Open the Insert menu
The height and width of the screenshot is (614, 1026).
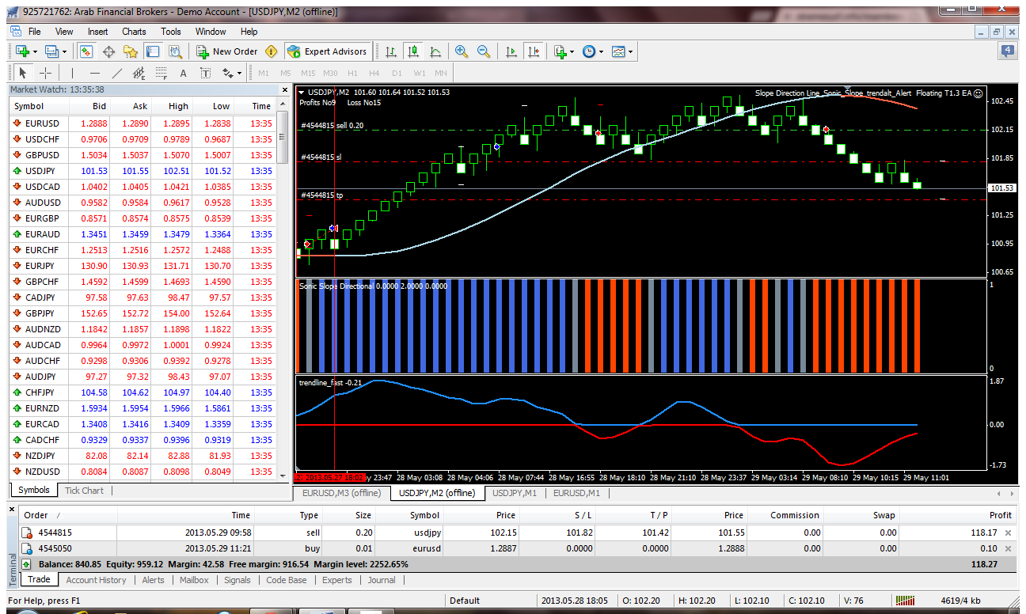(x=98, y=32)
